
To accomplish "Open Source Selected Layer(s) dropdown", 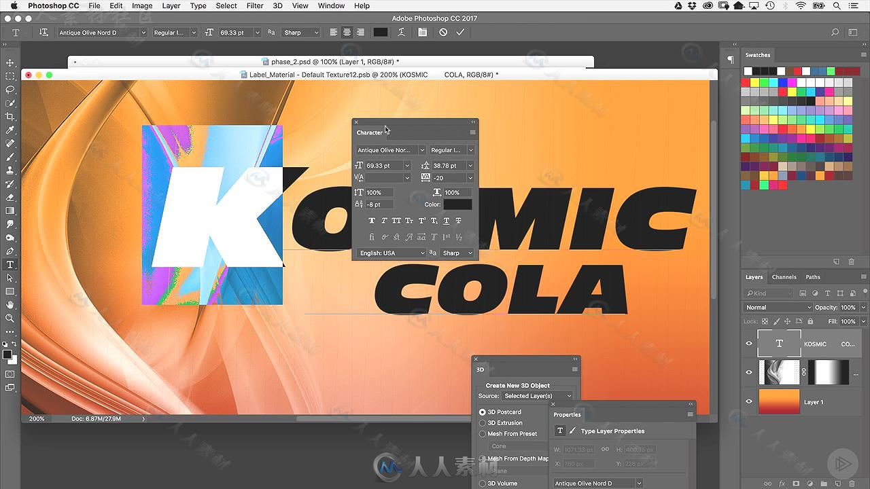I will (x=538, y=396).
